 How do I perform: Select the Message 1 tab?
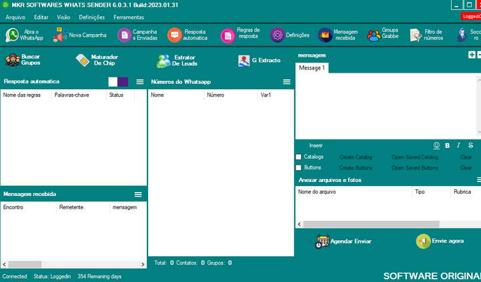point(312,68)
